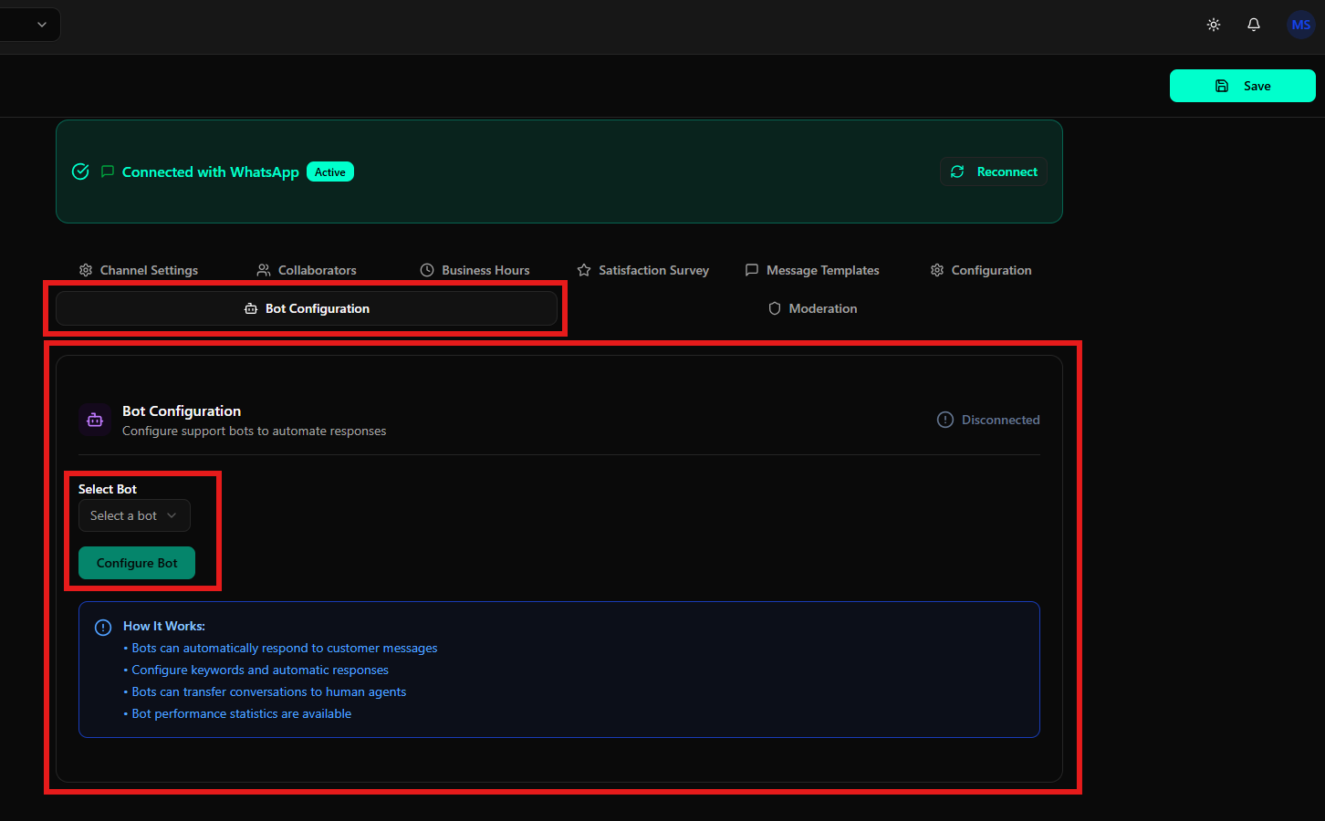Click "Bots can automatically respond to customer messages"
The height and width of the screenshot is (821, 1325).
pos(285,648)
